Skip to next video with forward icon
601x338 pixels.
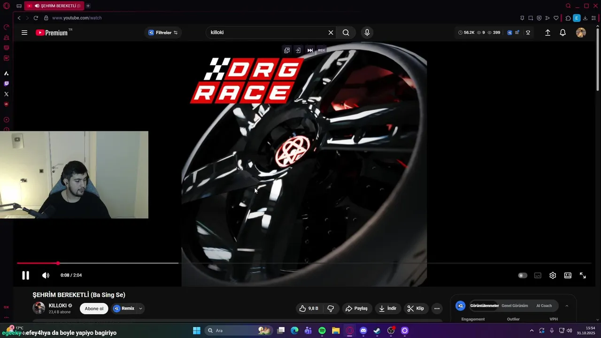310,50
